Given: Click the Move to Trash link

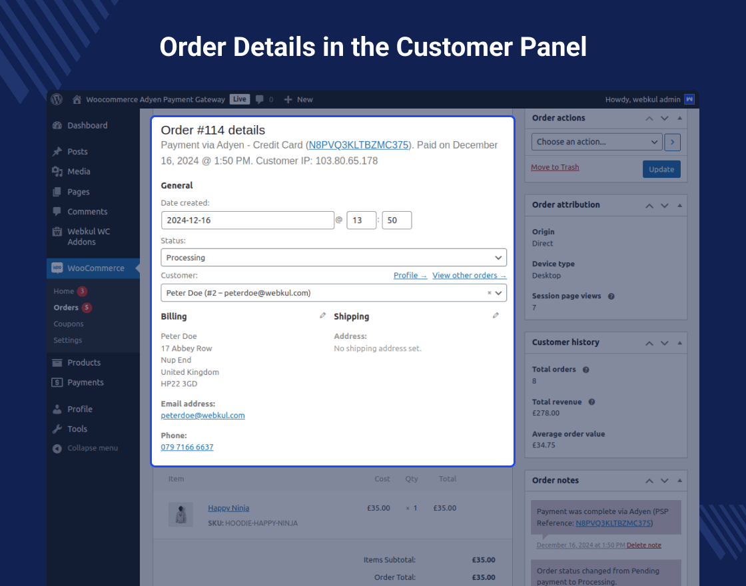Looking at the screenshot, I should coord(555,167).
